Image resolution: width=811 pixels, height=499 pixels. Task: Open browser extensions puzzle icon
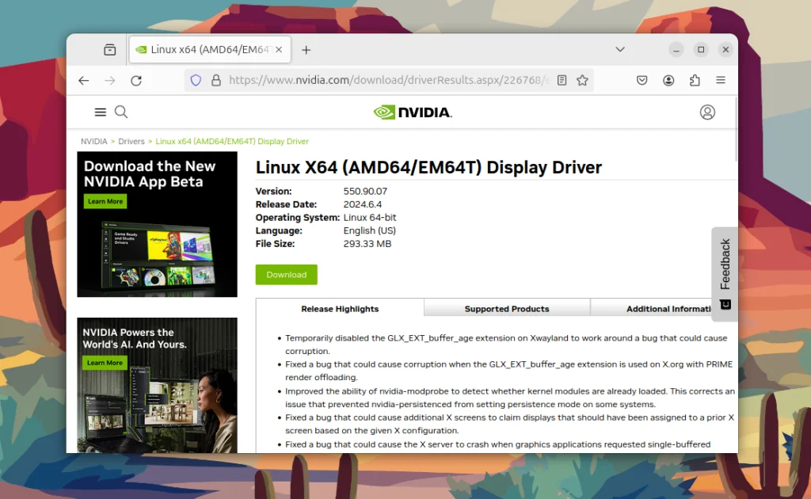pyautogui.click(x=695, y=80)
